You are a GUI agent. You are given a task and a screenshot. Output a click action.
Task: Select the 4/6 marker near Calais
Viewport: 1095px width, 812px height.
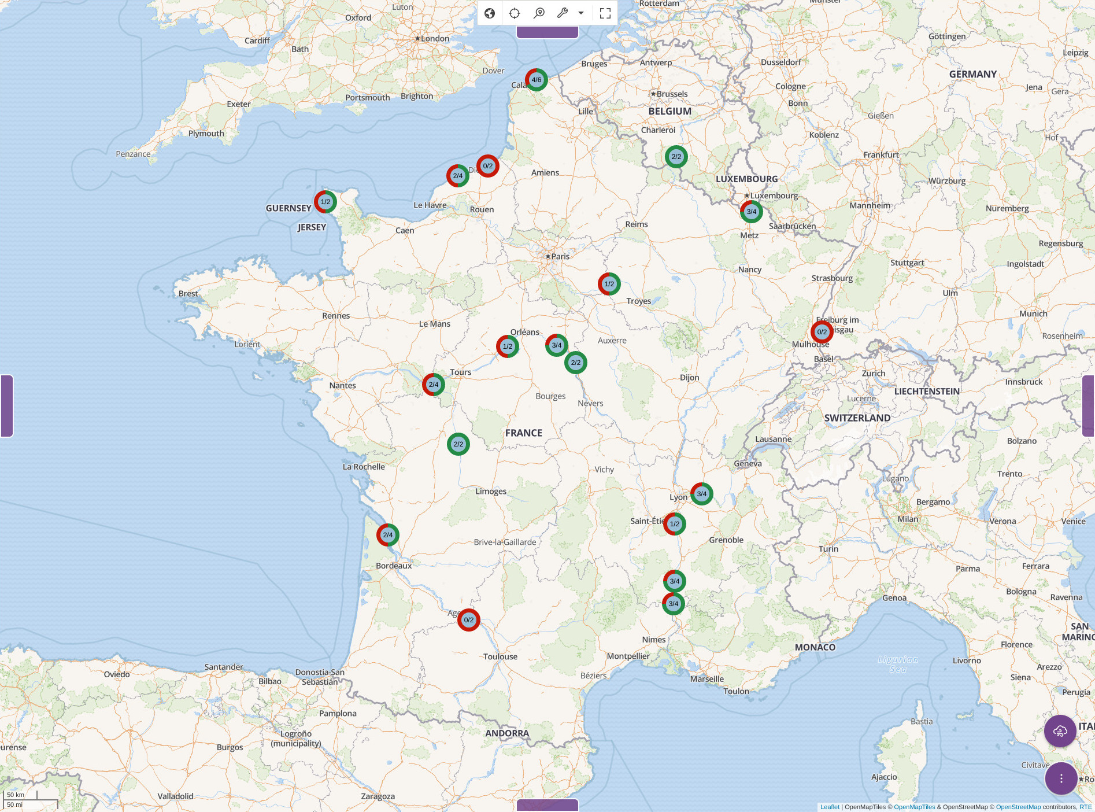(x=537, y=80)
